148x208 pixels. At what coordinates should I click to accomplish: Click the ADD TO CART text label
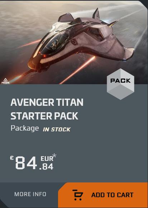(112, 195)
